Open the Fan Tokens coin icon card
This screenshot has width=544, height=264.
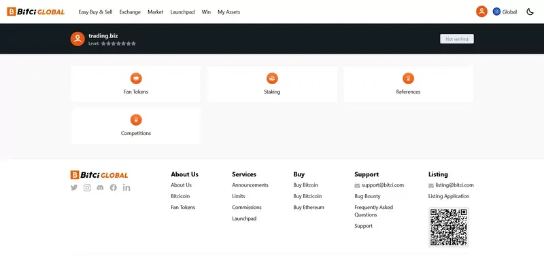pyautogui.click(x=136, y=78)
